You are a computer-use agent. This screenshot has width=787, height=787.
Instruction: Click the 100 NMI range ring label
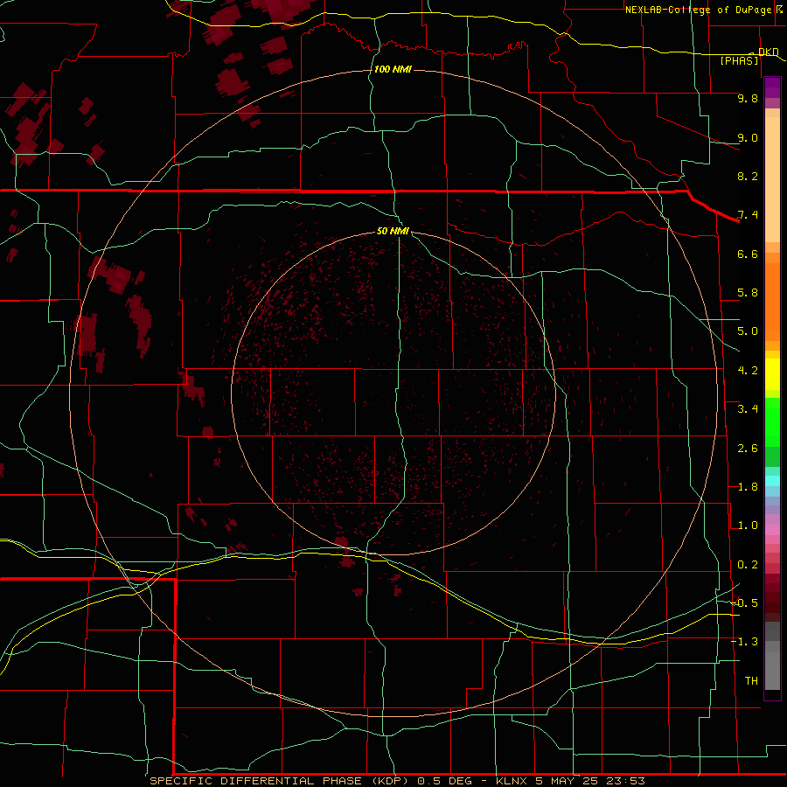click(x=393, y=69)
